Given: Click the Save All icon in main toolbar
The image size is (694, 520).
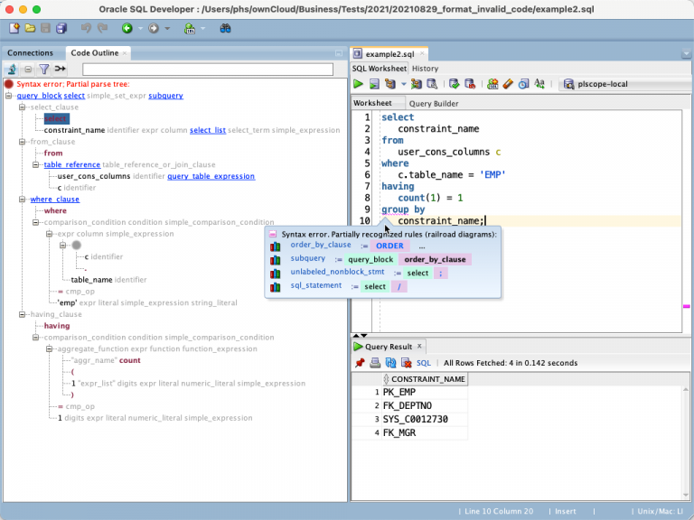Looking at the screenshot, I should pos(61,29).
